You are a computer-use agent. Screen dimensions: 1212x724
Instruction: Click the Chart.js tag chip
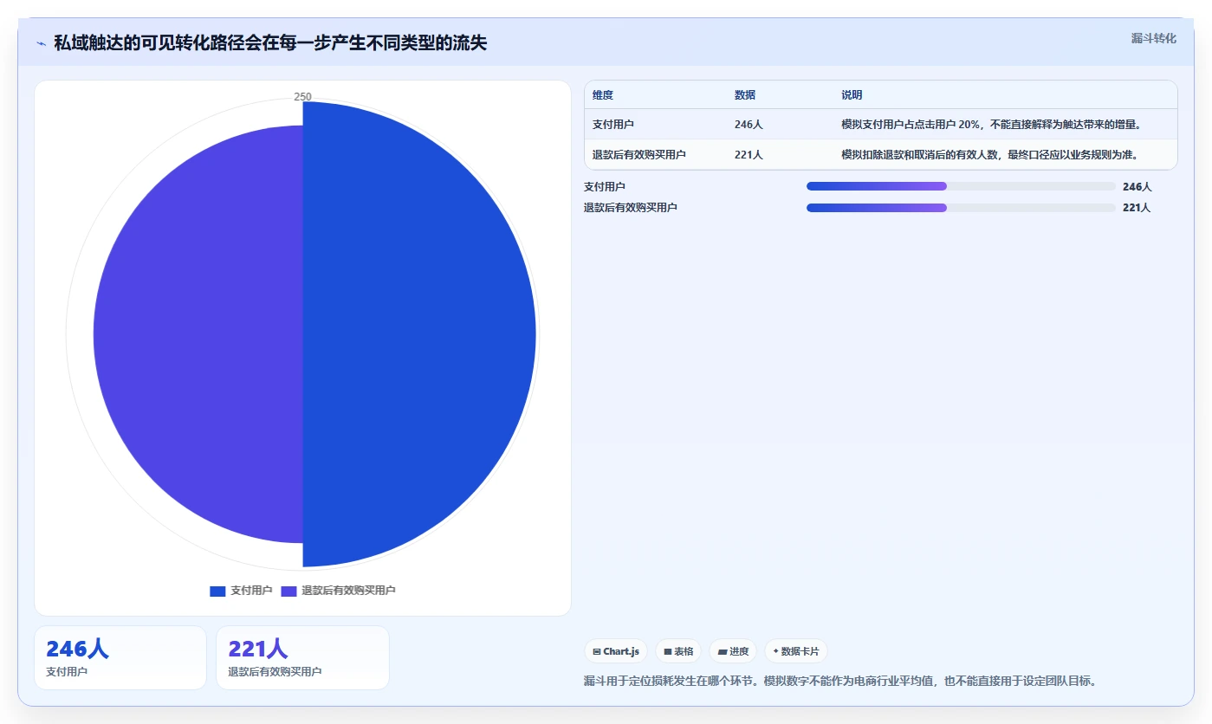click(616, 651)
